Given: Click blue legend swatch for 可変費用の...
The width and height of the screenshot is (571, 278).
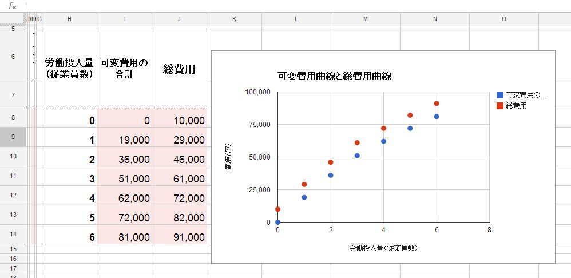Looking at the screenshot, I should pyautogui.click(x=500, y=95).
